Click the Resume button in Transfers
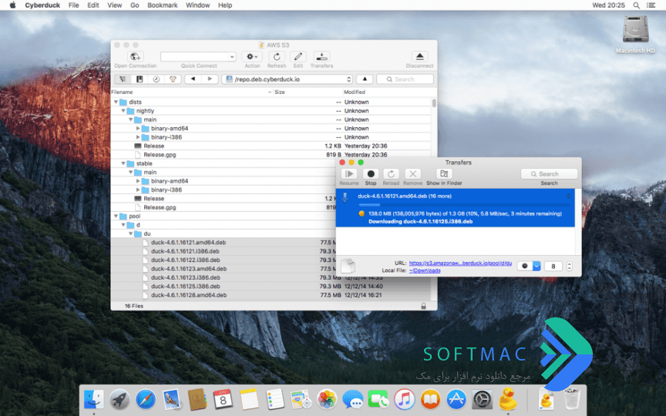This screenshot has width=666, height=416. pos(348,174)
